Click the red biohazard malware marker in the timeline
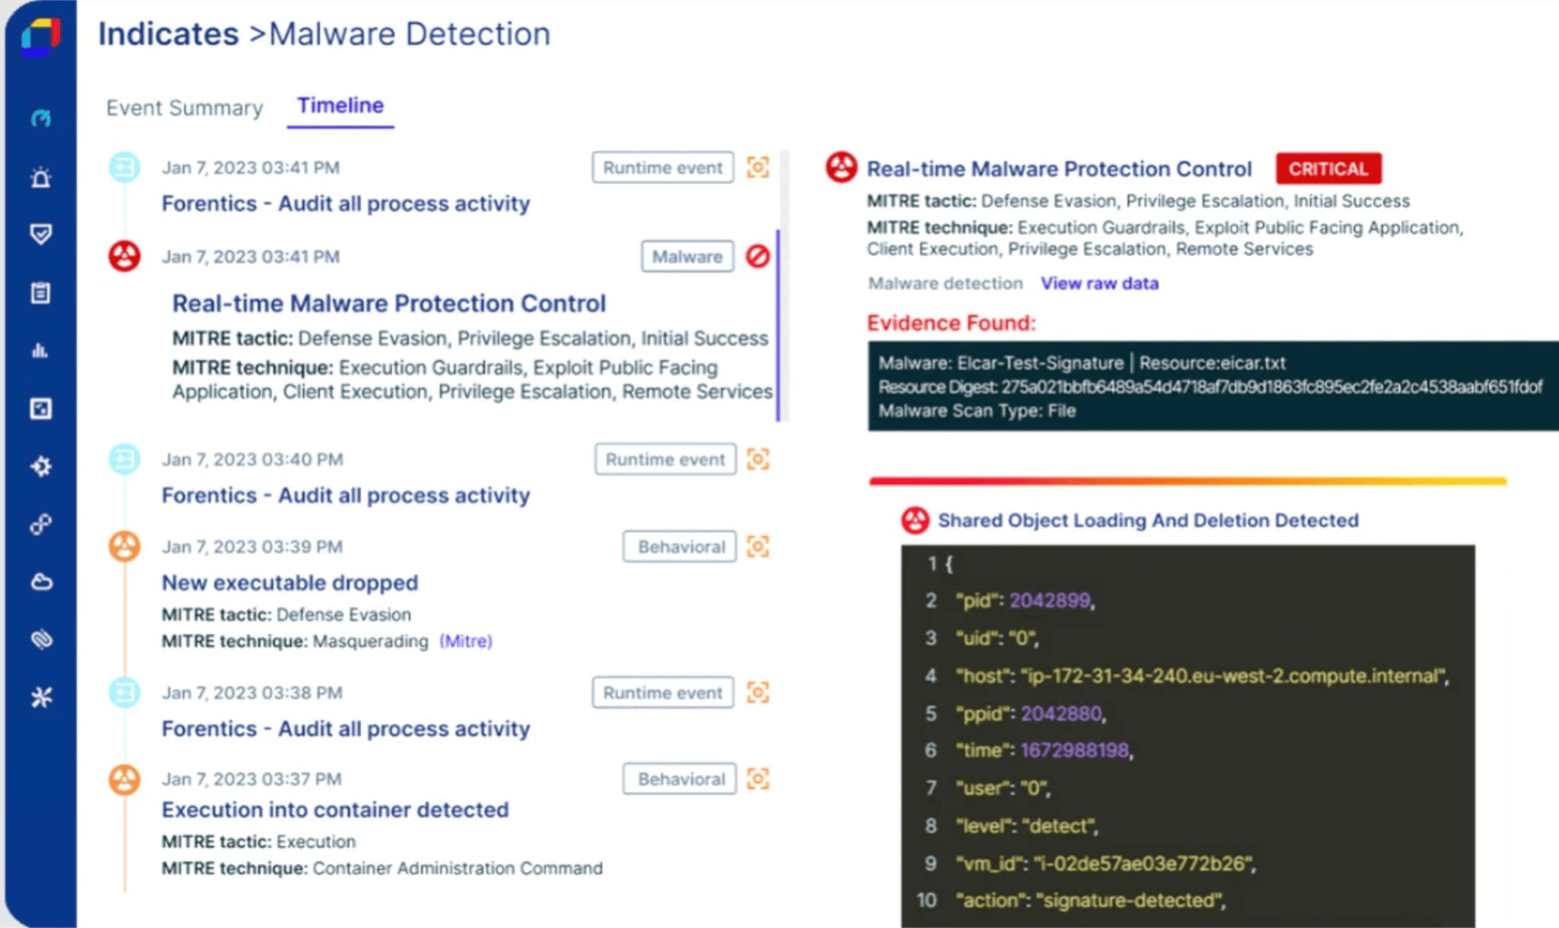Viewport: 1559px width, 928px height. click(x=124, y=257)
